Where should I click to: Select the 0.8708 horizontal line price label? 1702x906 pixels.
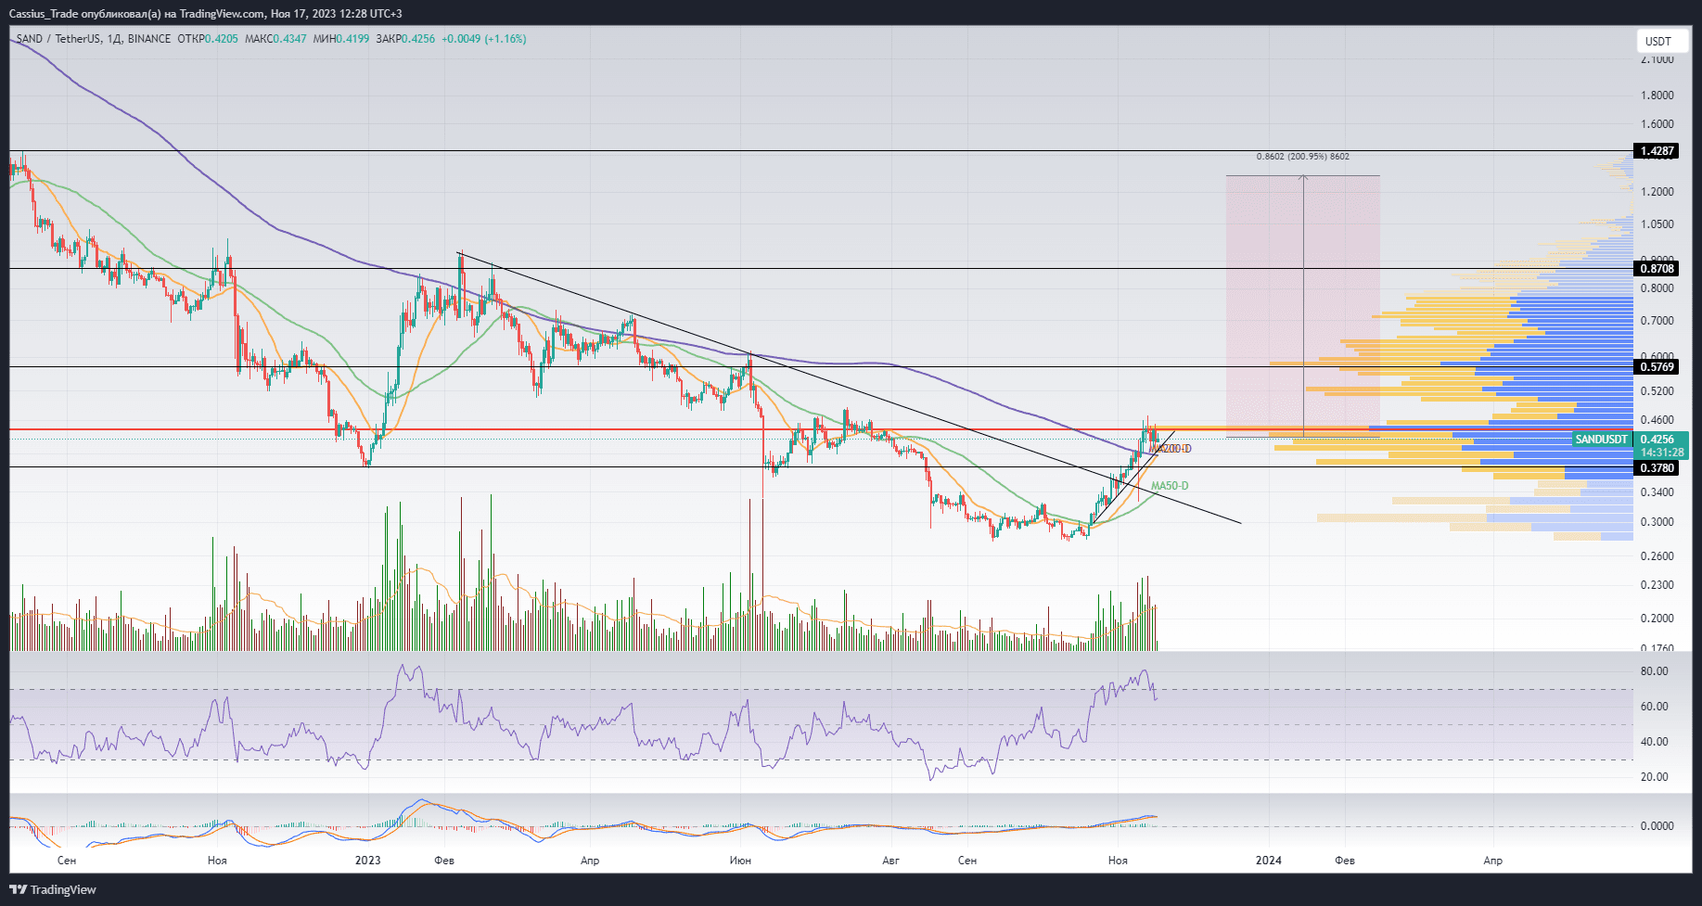(1657, 269)
